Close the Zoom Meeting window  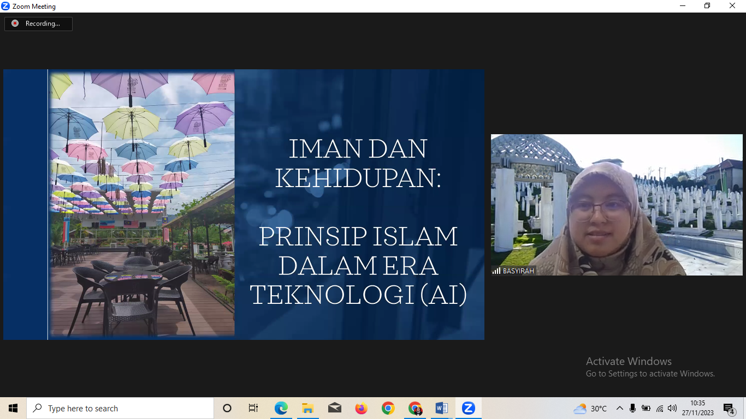pos(732,6)
